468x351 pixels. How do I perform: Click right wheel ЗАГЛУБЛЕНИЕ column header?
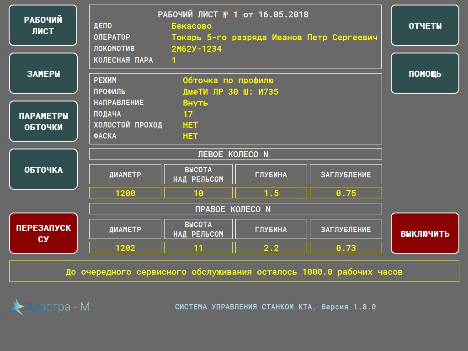point(346,229)
